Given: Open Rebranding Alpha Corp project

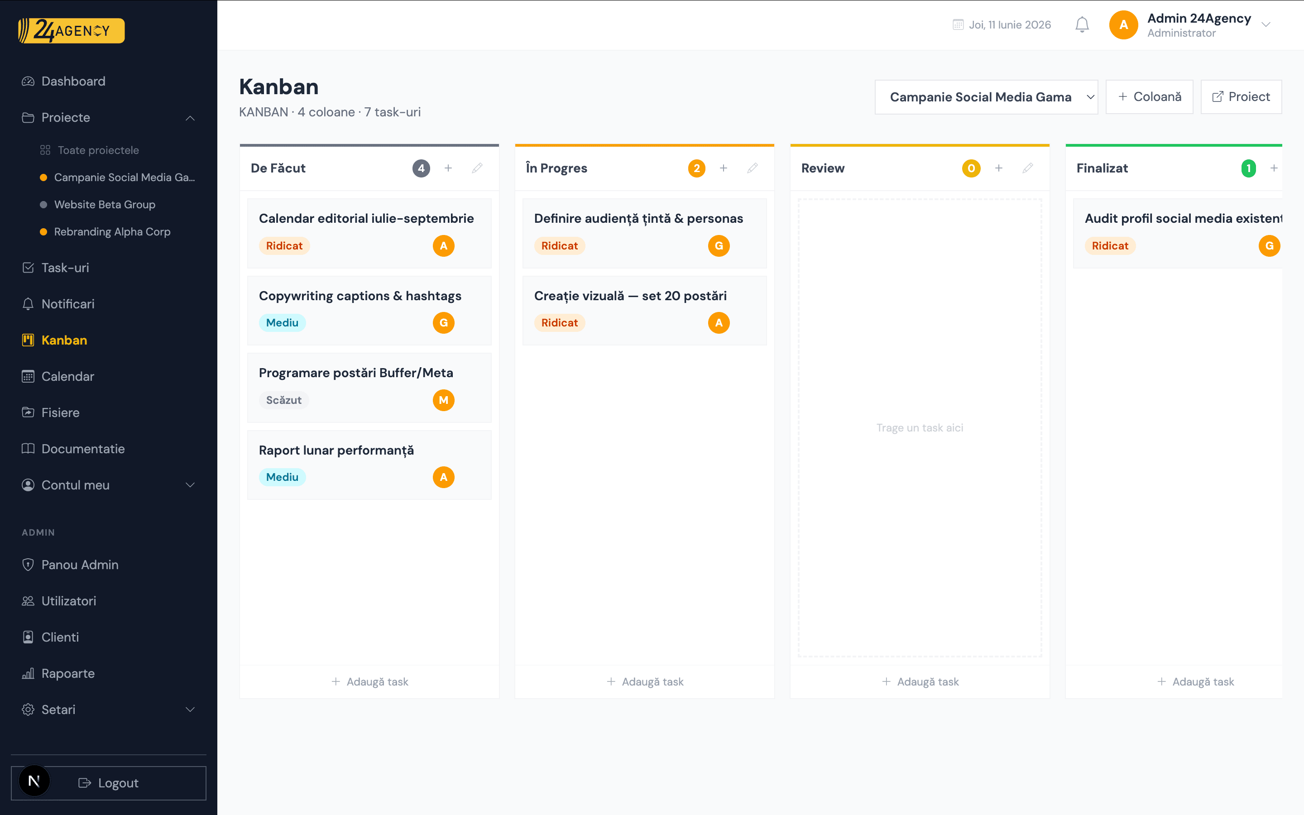Looking at the screenshot, I should 112,232.
